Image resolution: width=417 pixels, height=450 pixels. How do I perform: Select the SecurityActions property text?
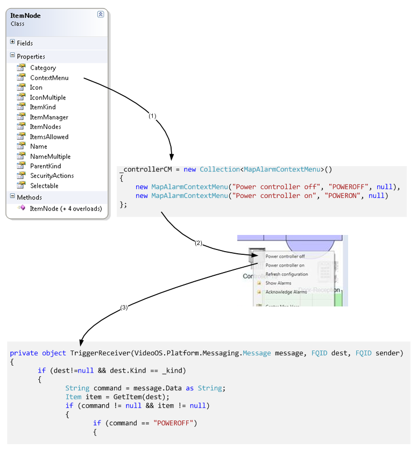[x=52, y=176]
